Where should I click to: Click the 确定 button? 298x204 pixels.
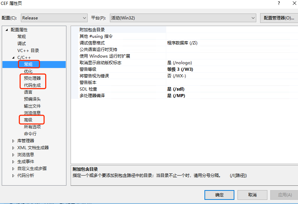[219, 195]
